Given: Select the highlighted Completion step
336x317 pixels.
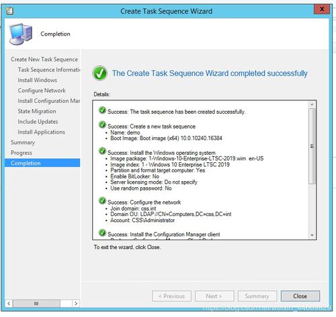Looking at the screenshot, I should pos(42,163).
